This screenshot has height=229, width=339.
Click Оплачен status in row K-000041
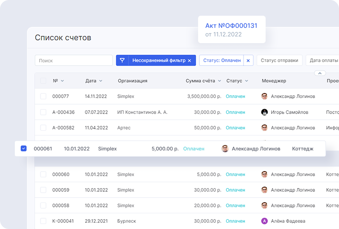pyautogui.click(x=235, y=221)
